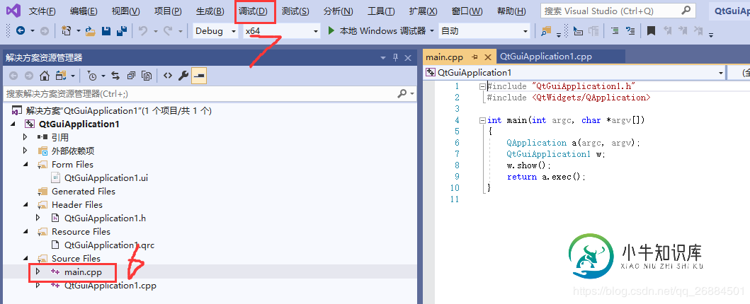This screenshot has height=304, width=750.
Task: Open the 视图(V) menu
Action: click(125, 11)
